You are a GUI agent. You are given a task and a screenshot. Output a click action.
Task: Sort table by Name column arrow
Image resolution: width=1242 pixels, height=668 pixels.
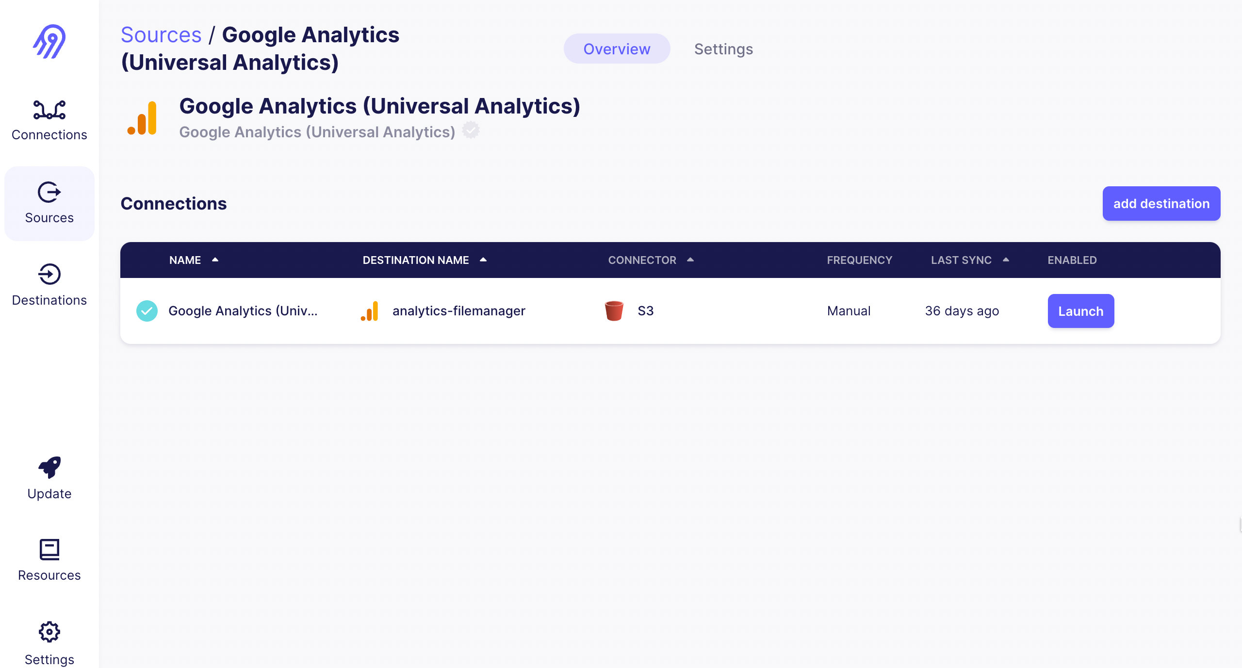(x=215, y=260)
